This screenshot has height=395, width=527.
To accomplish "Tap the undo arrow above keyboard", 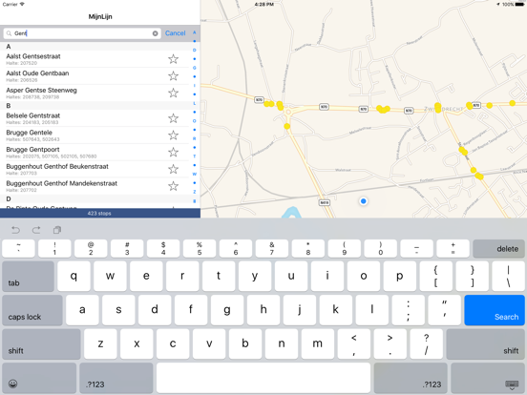I will (x=16, y=230).
